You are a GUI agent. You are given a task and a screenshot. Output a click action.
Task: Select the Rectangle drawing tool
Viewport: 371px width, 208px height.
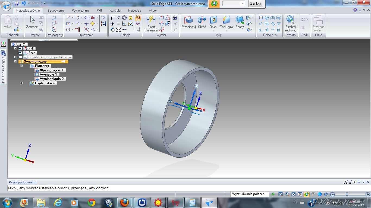pyautogui.click(x=68, y=24)
